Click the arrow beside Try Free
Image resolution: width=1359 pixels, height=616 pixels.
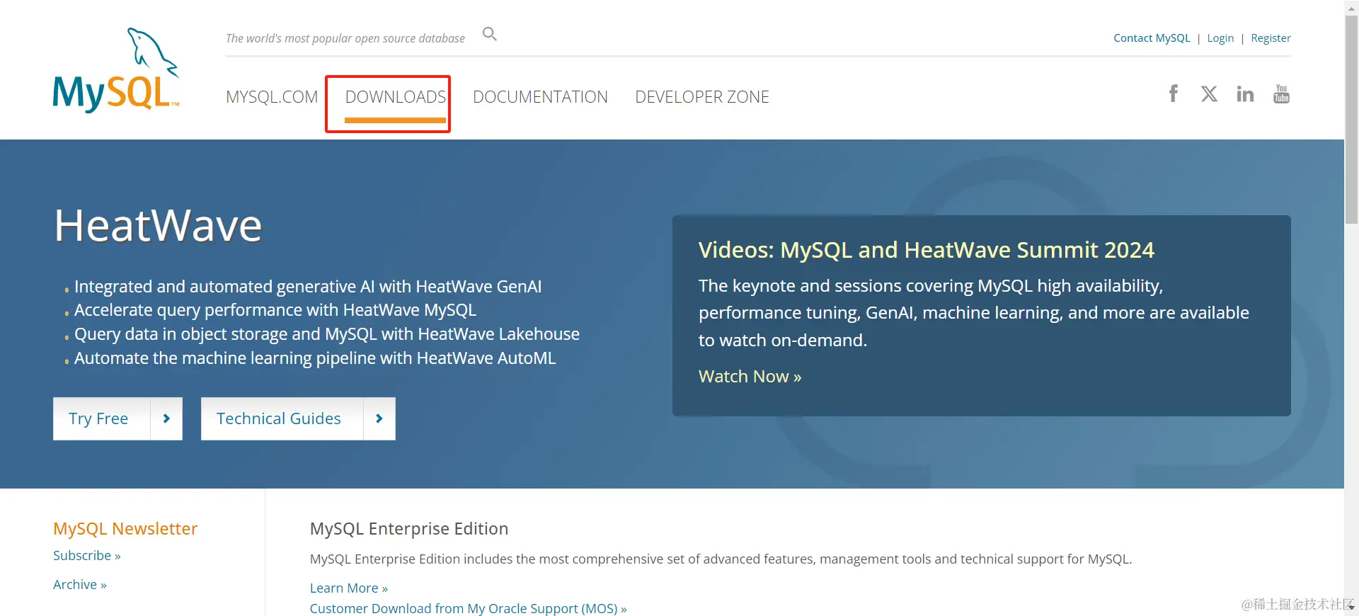click(x=166, y=418)
